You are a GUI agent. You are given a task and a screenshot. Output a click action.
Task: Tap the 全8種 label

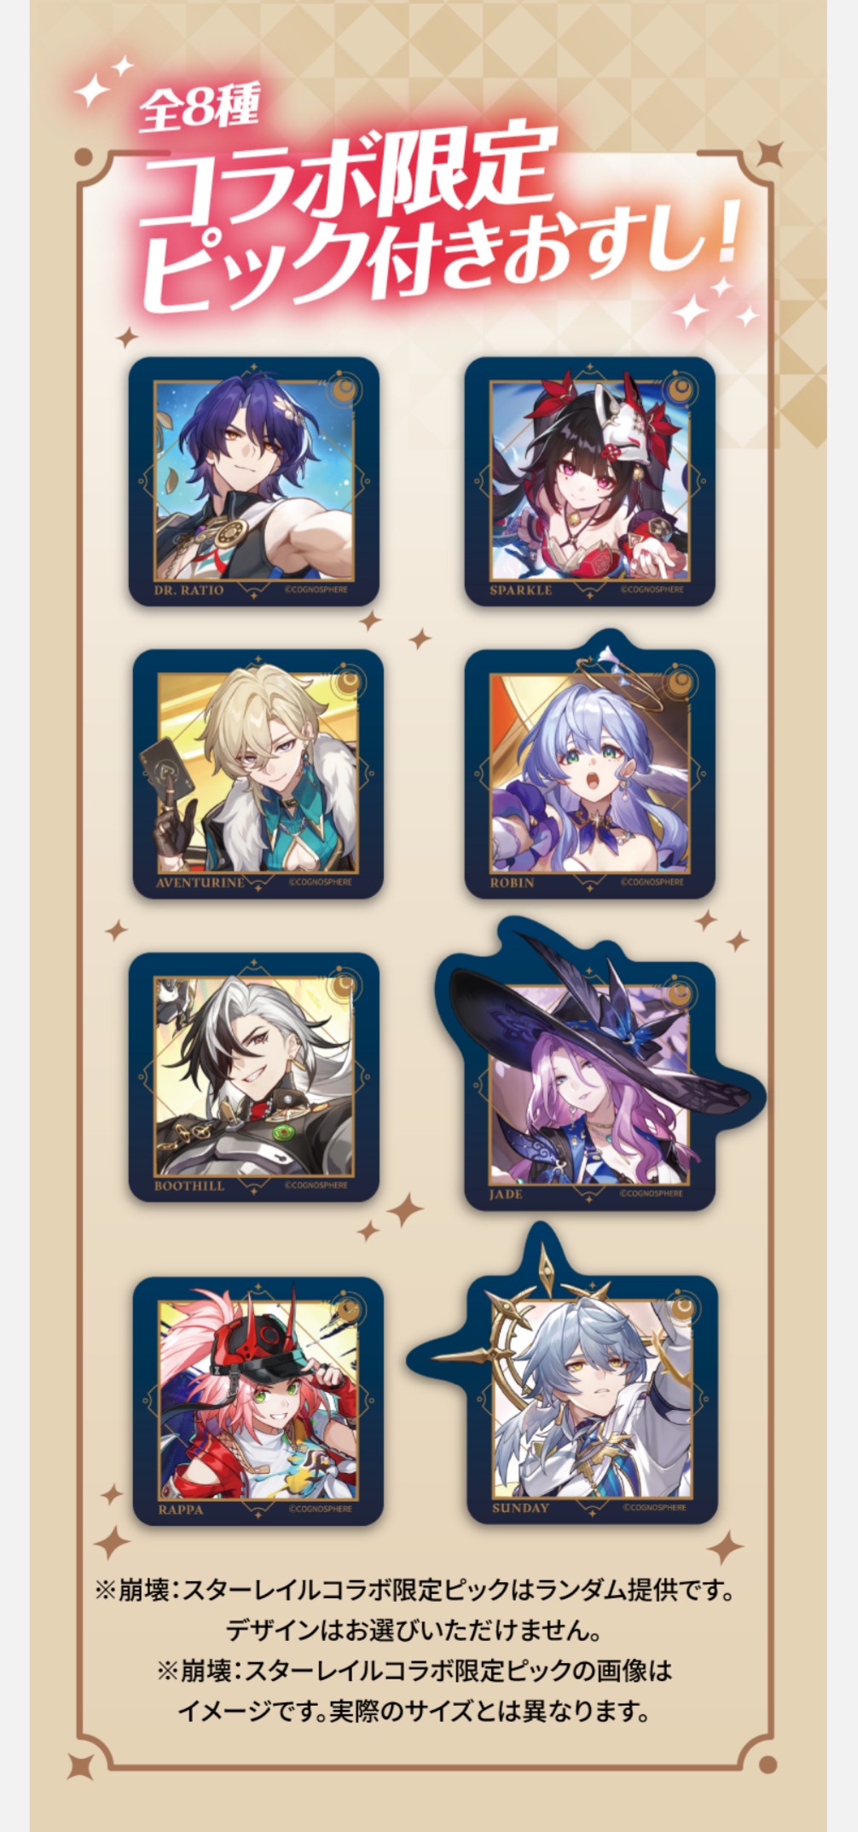point(200,109)
